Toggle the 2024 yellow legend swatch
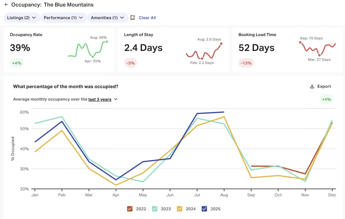The height and width of the screenshot is (219, 345). coord(179,209)
